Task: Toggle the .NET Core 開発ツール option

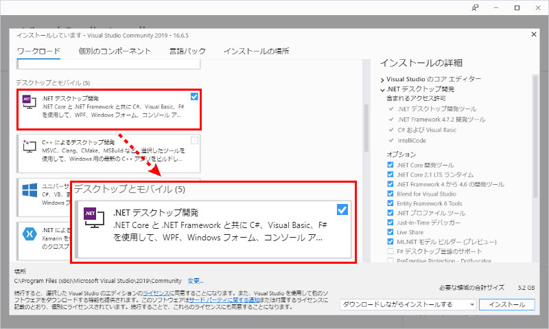Action: click(x=390, y=165)
